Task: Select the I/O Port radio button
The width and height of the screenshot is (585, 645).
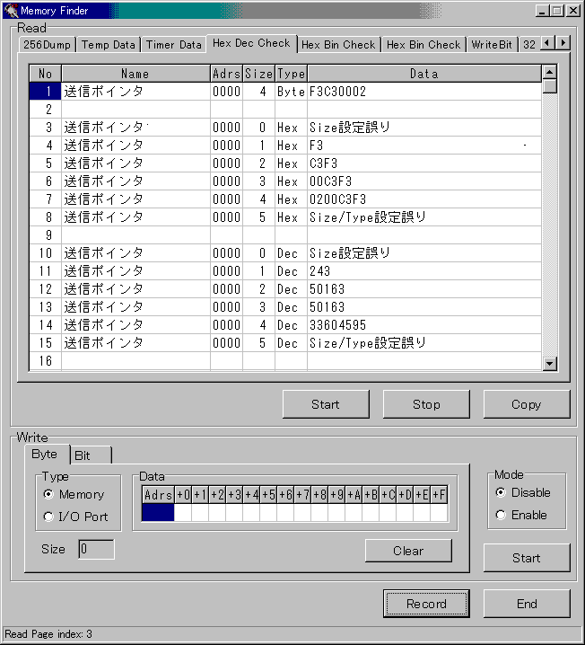Action: (x=48, y=517)
